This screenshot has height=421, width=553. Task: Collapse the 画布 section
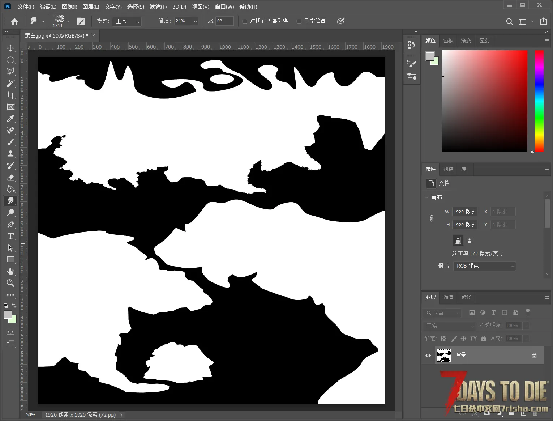(x=426, y=197)
